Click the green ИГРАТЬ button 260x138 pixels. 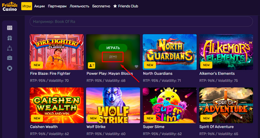tap(113, 48)
